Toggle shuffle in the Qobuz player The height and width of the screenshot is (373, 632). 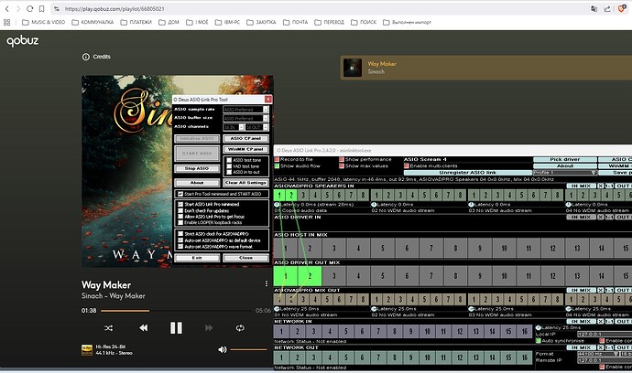point(108,328)
